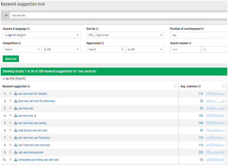Click help icon next to Competition
The image size is (228, 166).
(20, 43)
